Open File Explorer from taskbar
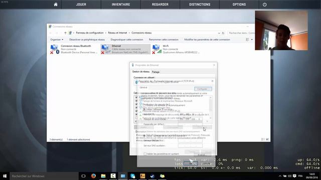Image resolution: width=321 pixels, height=180 pixels. [103, 176]
